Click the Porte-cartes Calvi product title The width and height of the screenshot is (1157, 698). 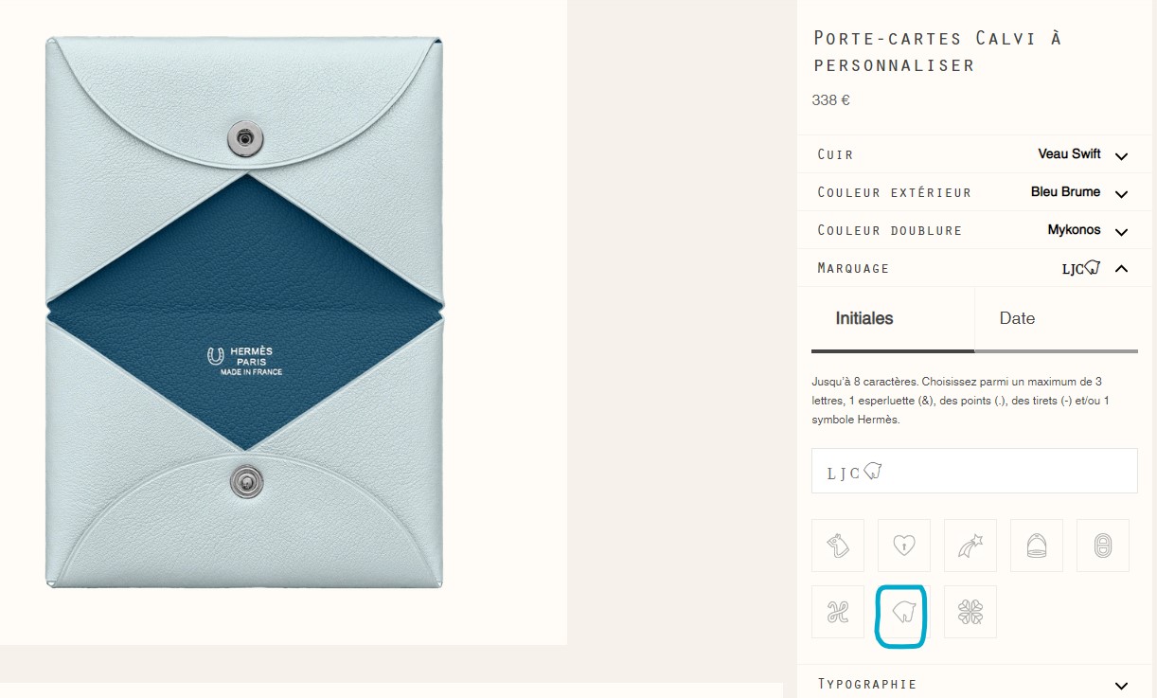pos(938,51)
